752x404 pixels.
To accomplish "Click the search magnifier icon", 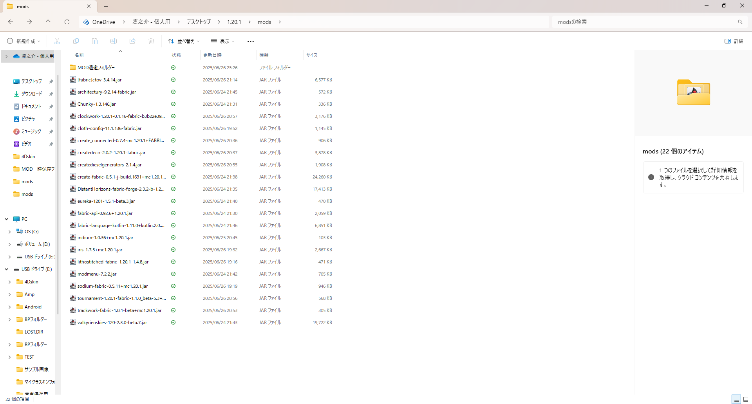I will [740, 22].
